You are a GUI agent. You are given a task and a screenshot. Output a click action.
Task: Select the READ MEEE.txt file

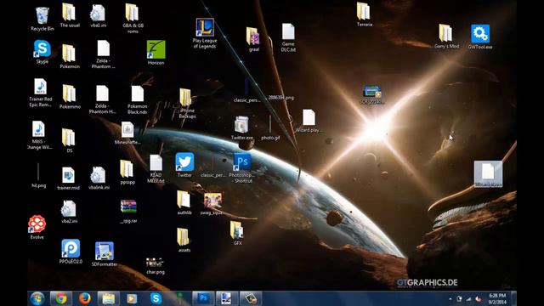tap(156, 168)
